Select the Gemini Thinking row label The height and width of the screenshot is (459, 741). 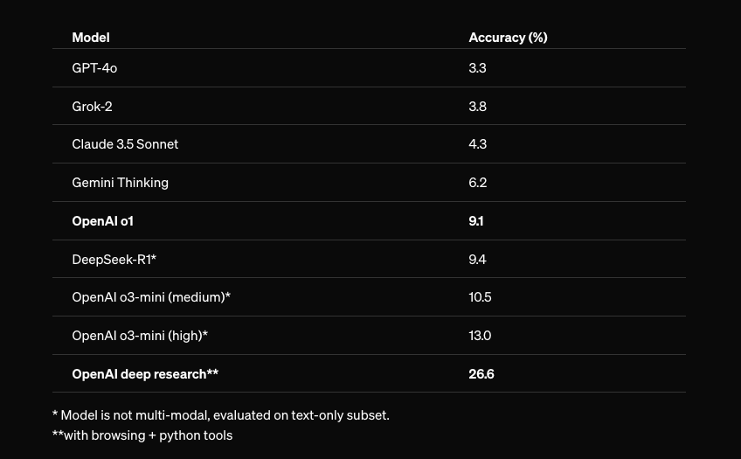[120, 182]
